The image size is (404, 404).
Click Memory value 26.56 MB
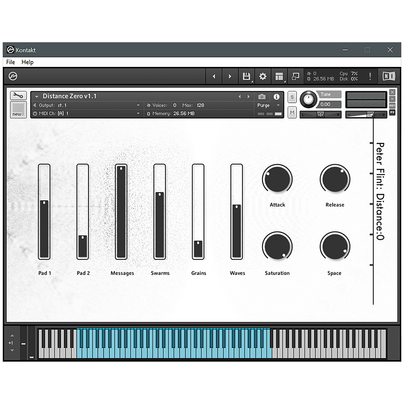(x=184, y=114)
